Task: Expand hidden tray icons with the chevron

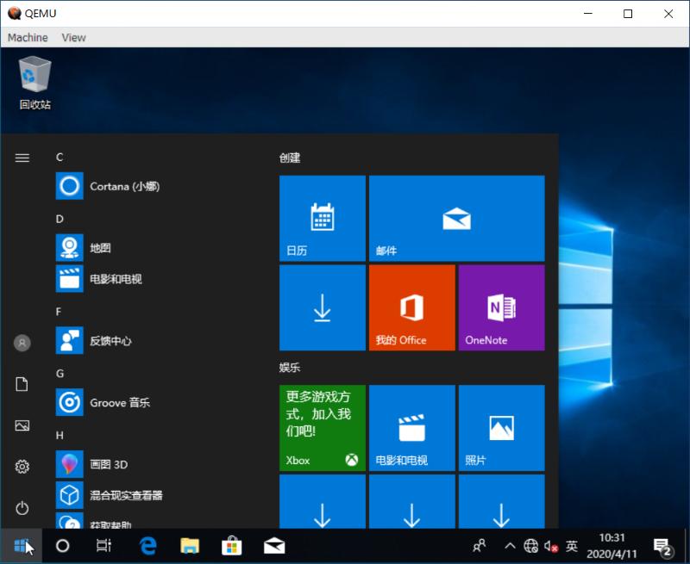Action: click(x=510, y=545)
